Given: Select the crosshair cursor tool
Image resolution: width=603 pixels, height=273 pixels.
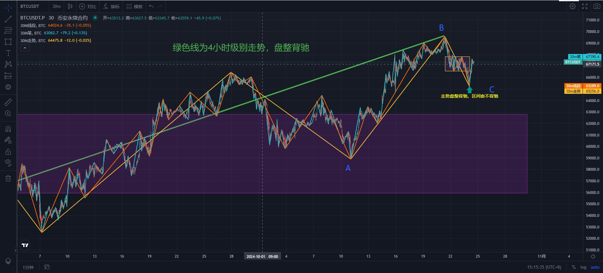Looking at the screenshot, I should tap(8, 8).
